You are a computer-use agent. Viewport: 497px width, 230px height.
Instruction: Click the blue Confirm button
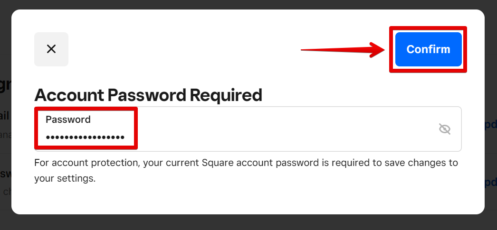[428, 49]
